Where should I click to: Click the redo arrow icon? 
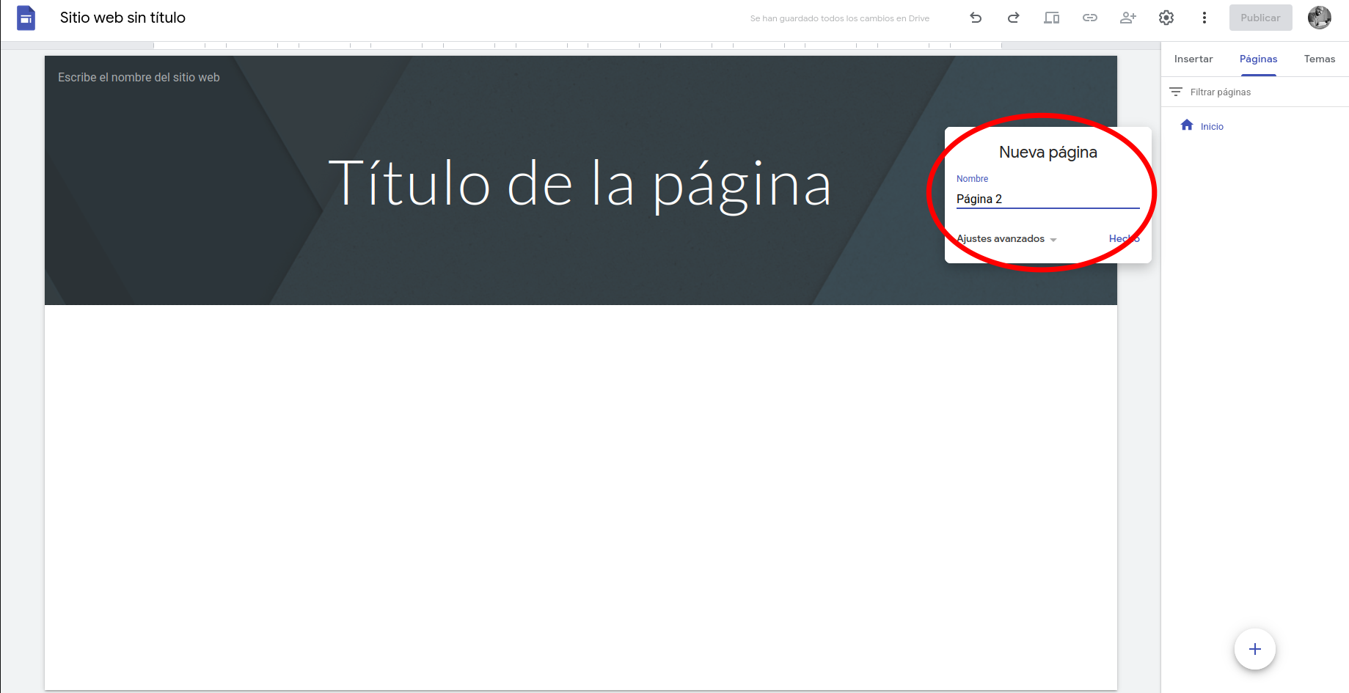pyautogui.click(x=1013, y=18)
